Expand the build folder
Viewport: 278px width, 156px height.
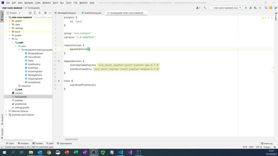[x=9, y=31]
